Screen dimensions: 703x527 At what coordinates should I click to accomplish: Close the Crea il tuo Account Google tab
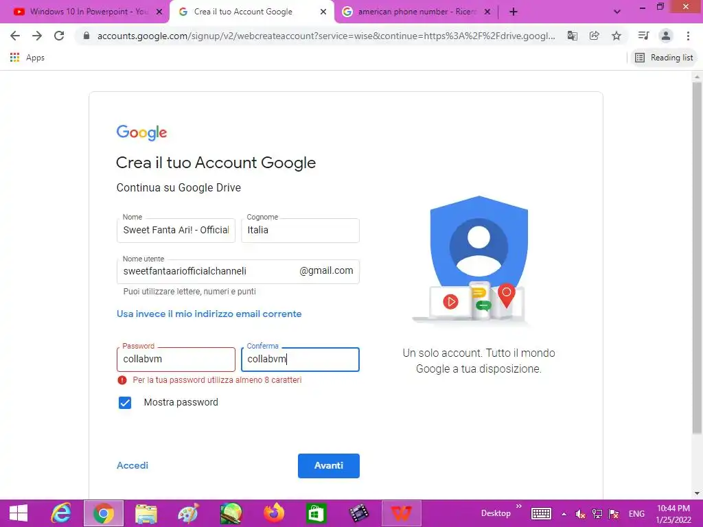323,12
